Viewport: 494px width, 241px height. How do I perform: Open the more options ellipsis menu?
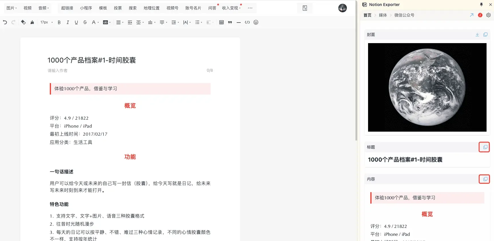pos(250,8)
